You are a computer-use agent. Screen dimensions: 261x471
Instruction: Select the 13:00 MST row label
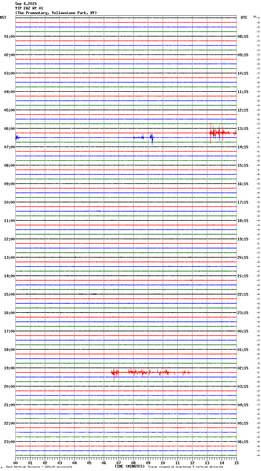(x=9, y=258)
